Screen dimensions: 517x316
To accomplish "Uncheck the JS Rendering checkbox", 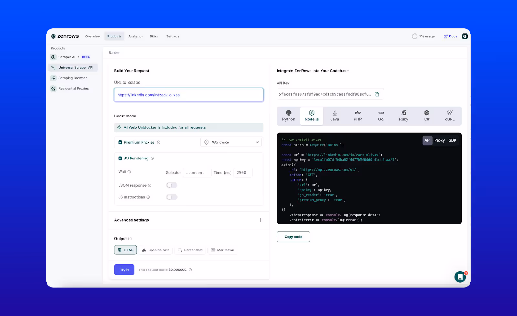I will point(120,158).
